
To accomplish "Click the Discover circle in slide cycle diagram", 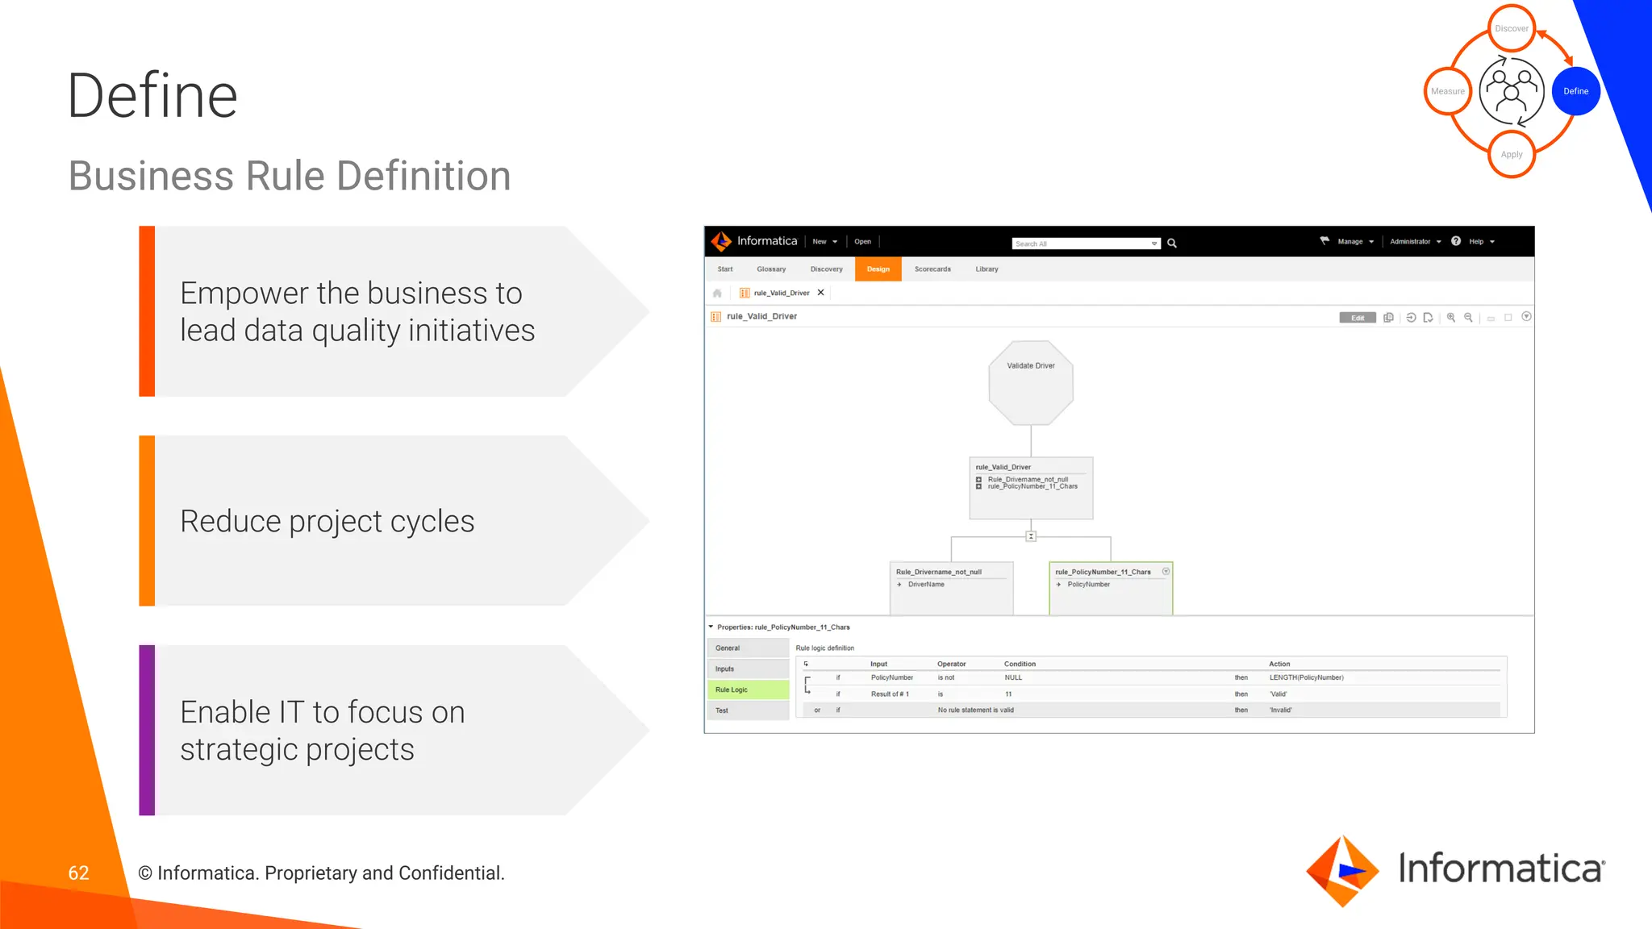I will (1512, 28).
